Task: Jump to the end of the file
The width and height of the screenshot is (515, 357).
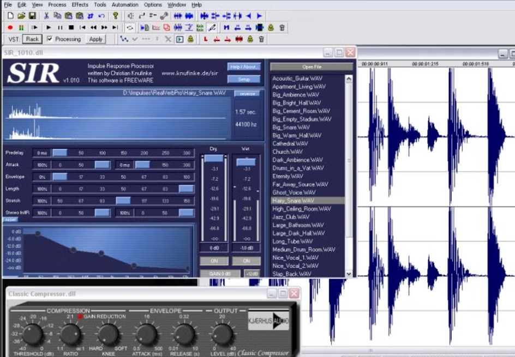Action: [115, 28]
